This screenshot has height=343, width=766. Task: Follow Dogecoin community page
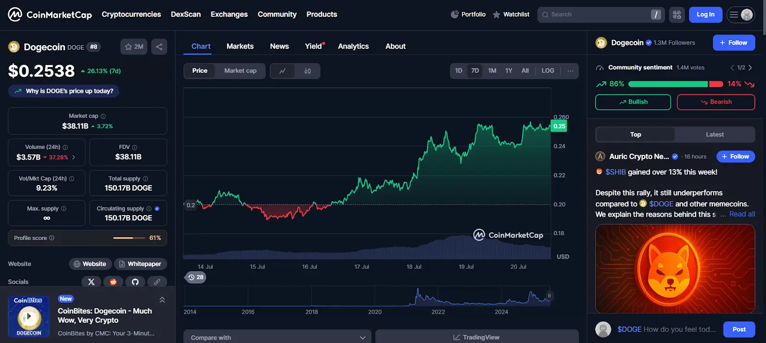[734, 43]
